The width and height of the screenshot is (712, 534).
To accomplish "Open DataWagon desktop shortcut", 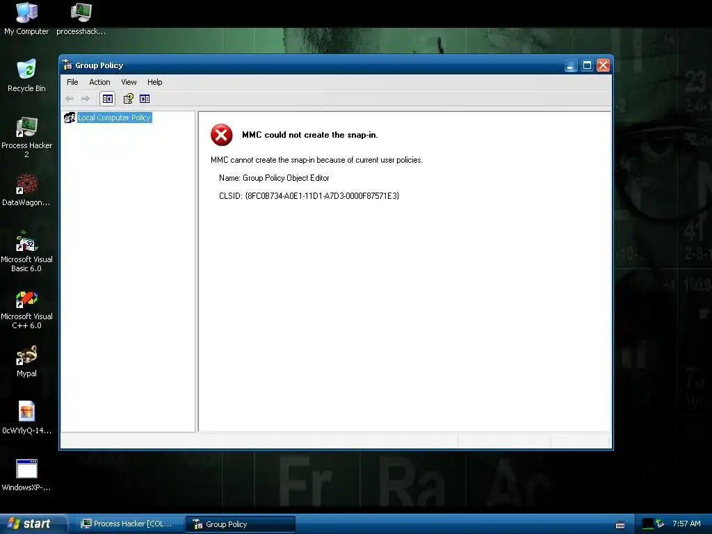I will (26, 190).
